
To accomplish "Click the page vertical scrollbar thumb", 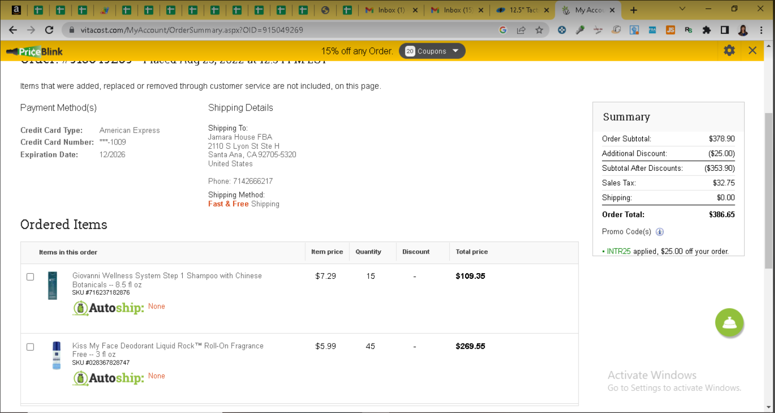I will point(769,190).
